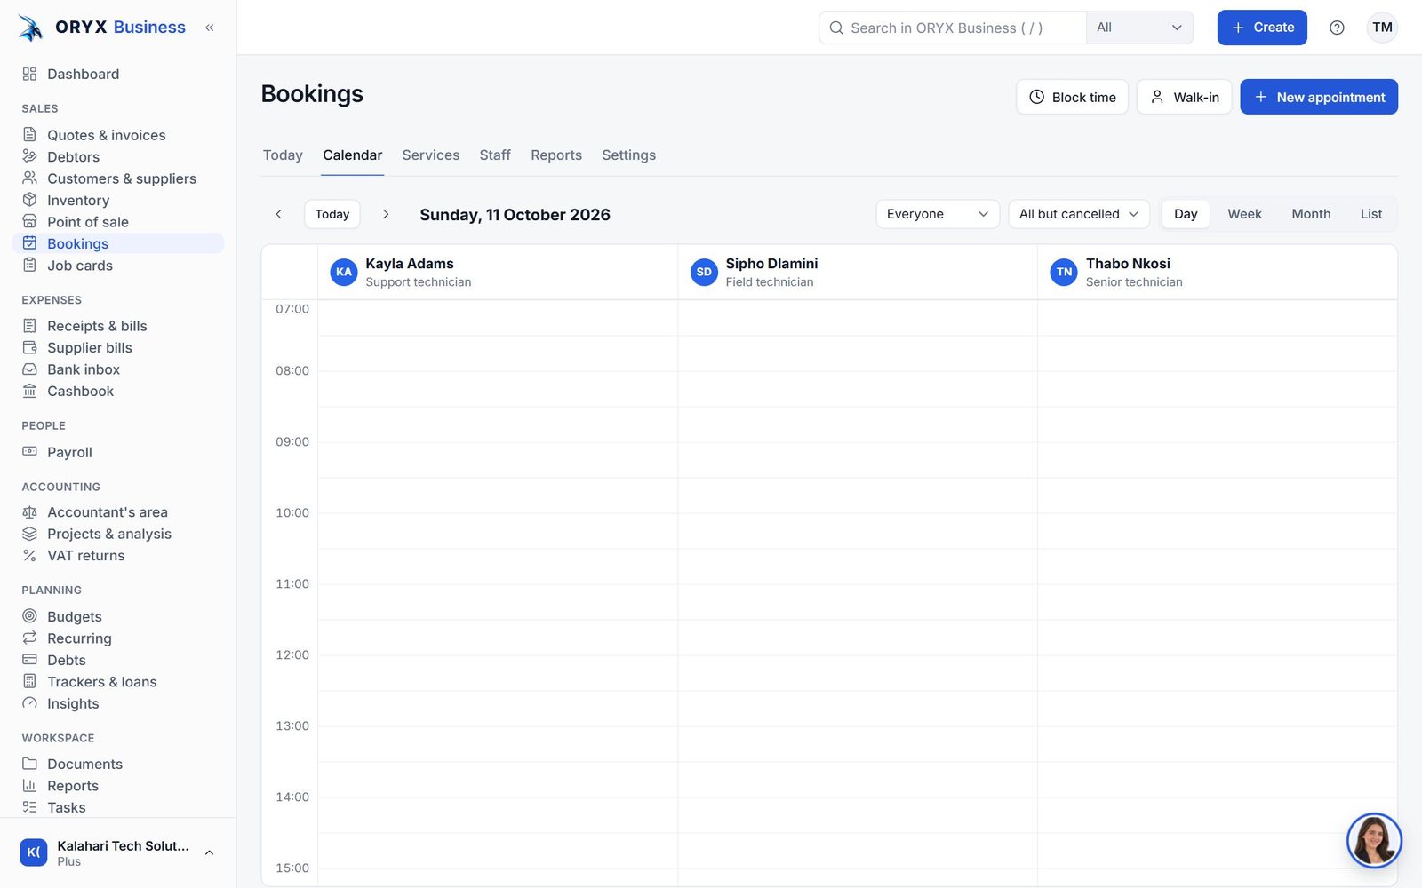
Task: Click the Quotes & invoices document icon
Action: point(29,135)
